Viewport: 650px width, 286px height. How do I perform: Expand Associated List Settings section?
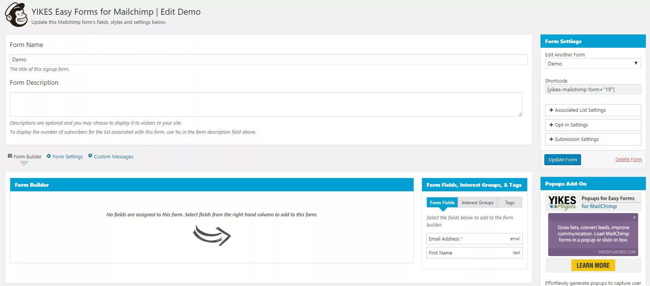tap(593, 110)
